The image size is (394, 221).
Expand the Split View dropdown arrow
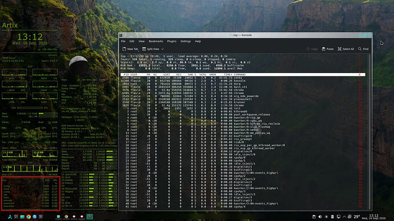[x=163, y=49]
